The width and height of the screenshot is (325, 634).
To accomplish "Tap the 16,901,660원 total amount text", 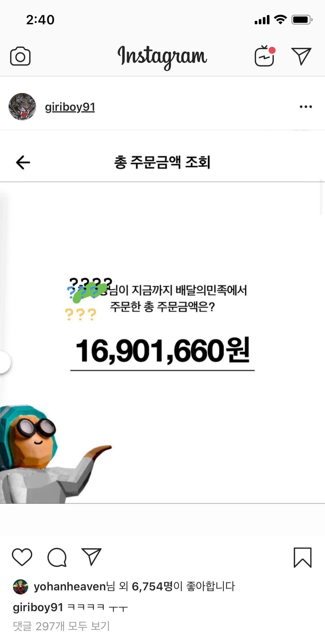I will pyautogui.click(x=162, y=351).
